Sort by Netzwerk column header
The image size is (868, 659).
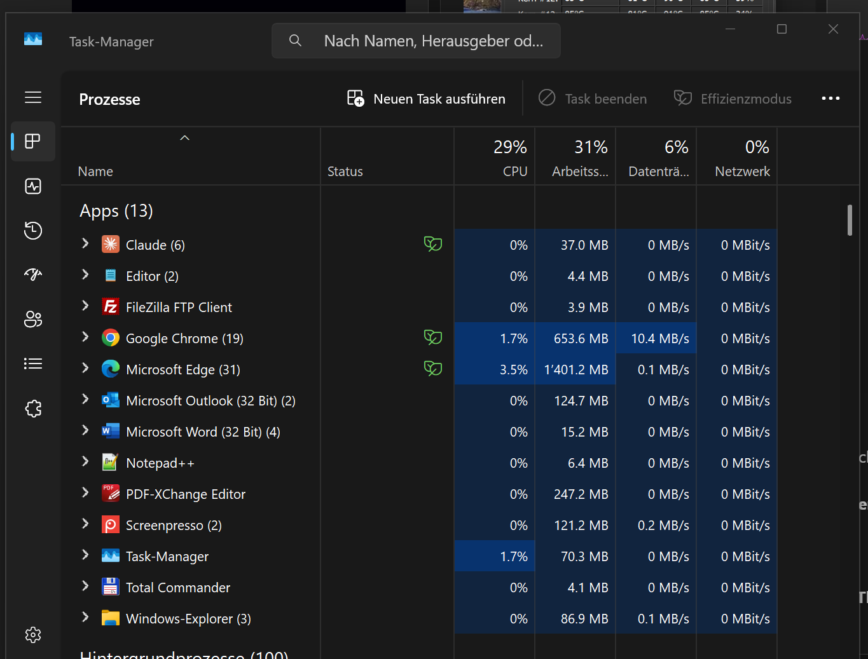pos(737,156)
